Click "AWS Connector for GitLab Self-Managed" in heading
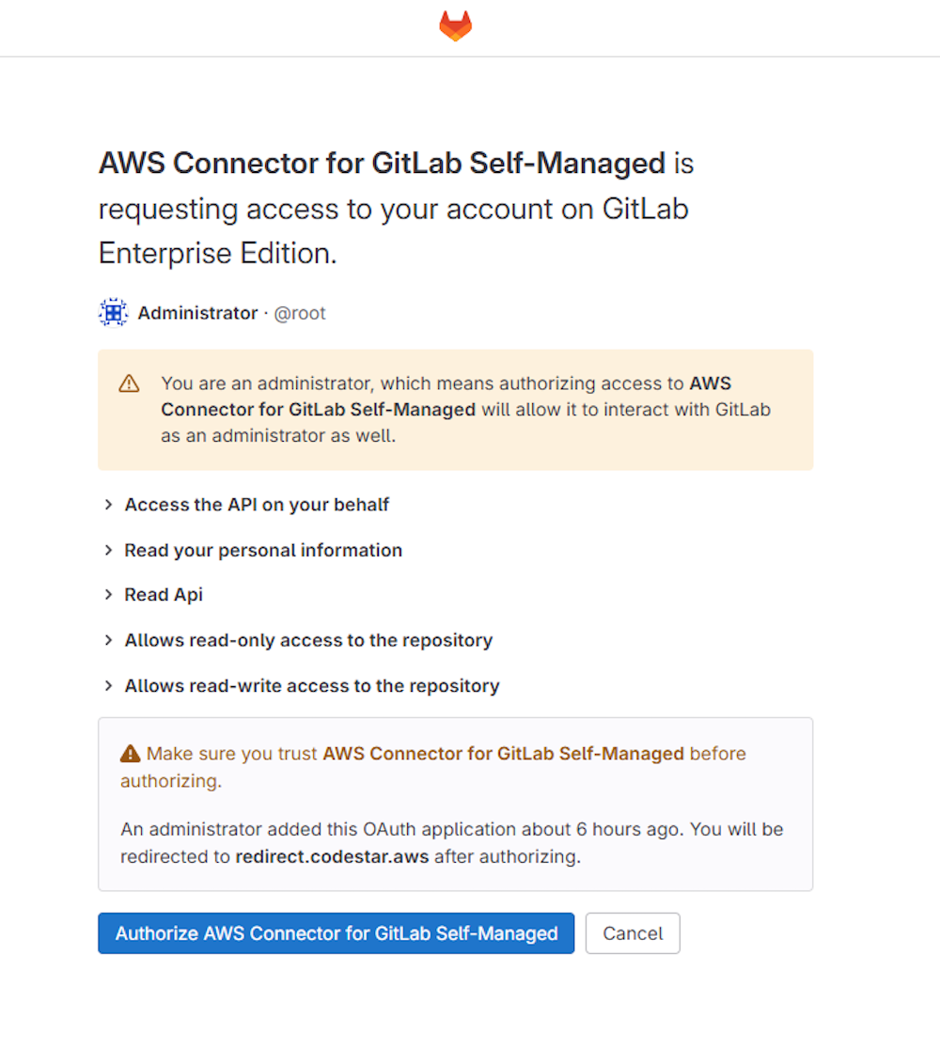This screenshot has width=940, height=1048. point(380,163)
